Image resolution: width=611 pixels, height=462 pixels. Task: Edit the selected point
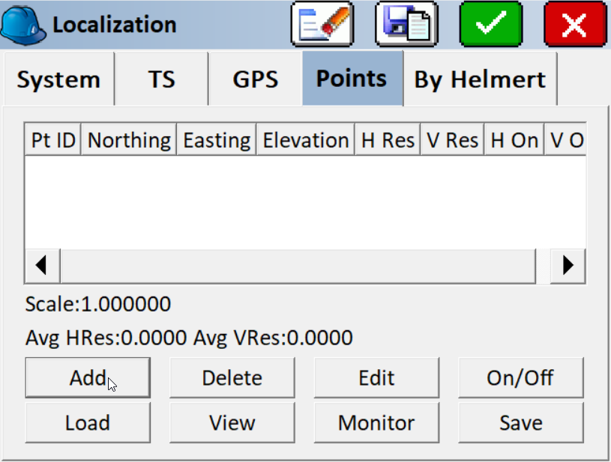376,377
